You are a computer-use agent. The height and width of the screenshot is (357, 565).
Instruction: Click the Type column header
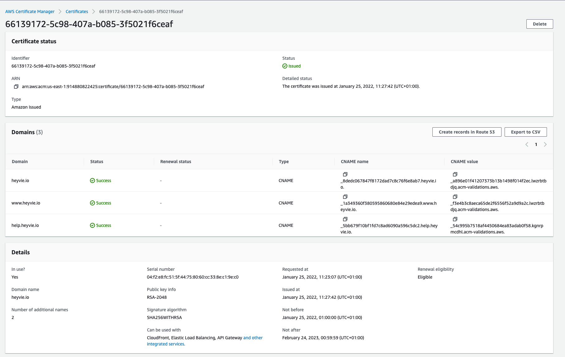pos(284,162)
